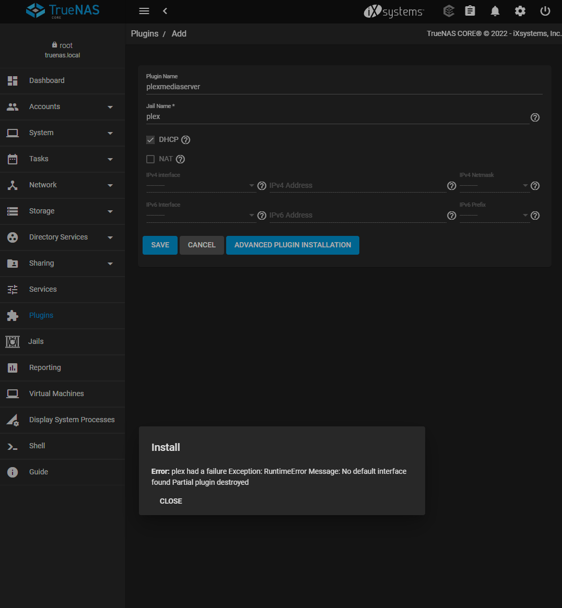Click the IPv4 Address field
Image resolution: width=562 pixels, height=608 pixels.
coord(357,186)
